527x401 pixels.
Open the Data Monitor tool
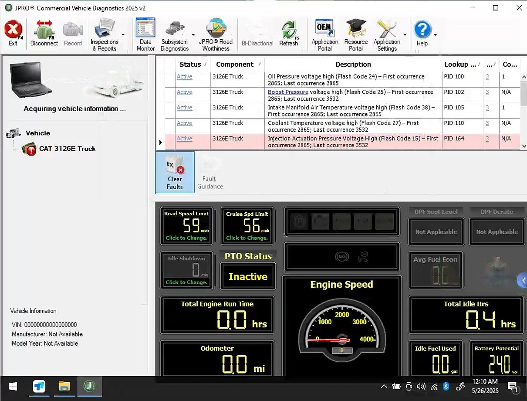click(x=145, y=35)
